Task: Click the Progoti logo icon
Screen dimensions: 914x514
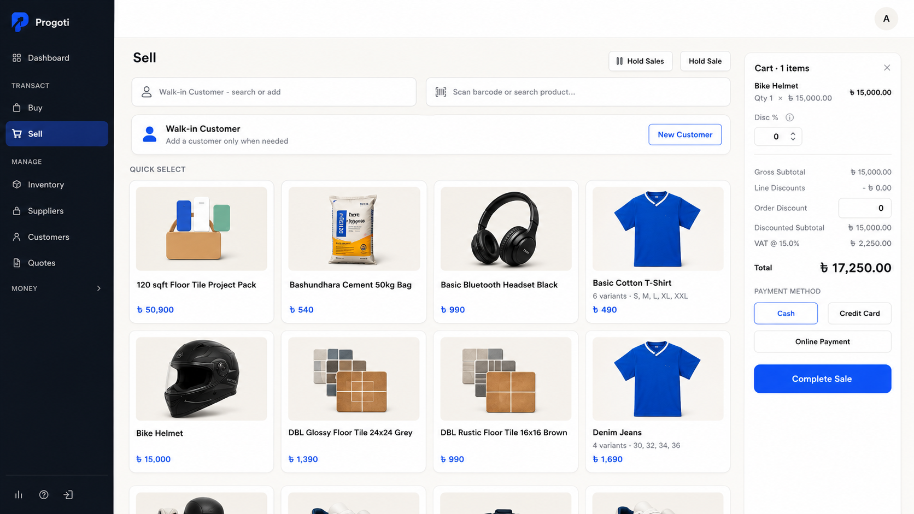Action: point(20,22)
